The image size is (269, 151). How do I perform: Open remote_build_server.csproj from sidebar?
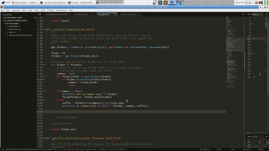(x=21, y=35)
